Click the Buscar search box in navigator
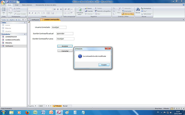 67,106
